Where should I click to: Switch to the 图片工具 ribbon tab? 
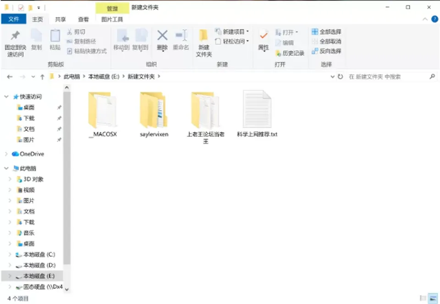112,19
